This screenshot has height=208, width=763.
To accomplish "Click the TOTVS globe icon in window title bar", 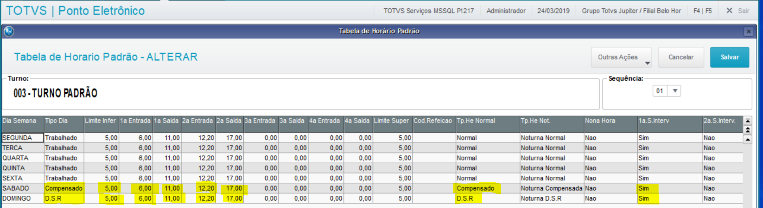I will coord(9,31).
